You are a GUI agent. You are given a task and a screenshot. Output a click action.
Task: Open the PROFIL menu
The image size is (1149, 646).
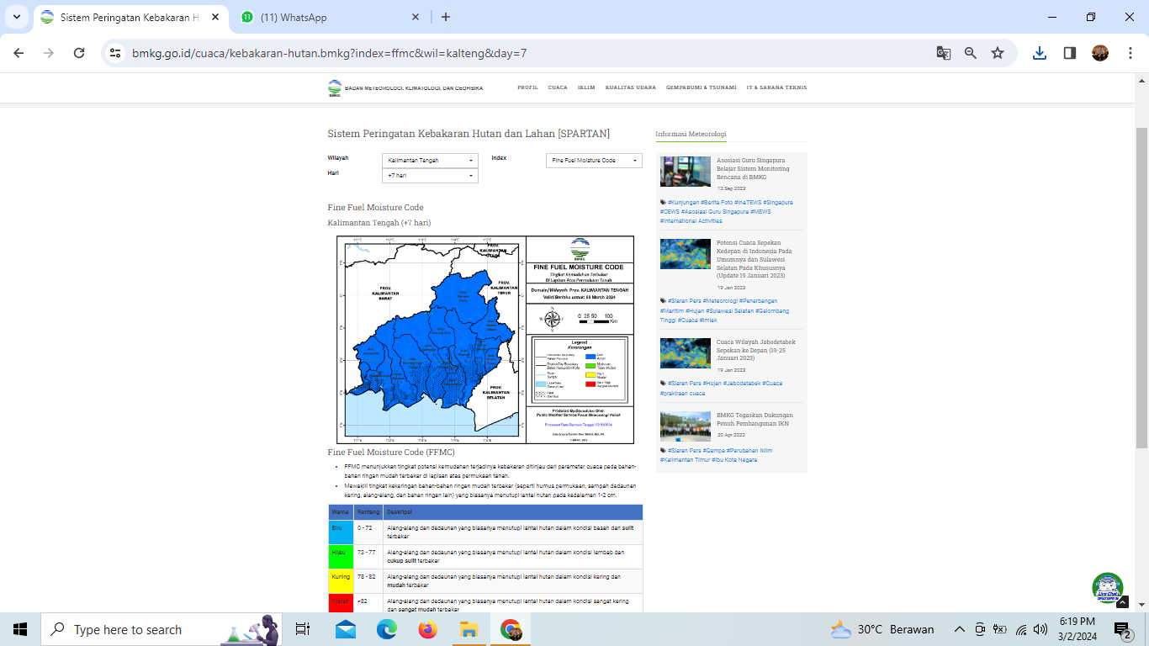(x=527, y=87)
